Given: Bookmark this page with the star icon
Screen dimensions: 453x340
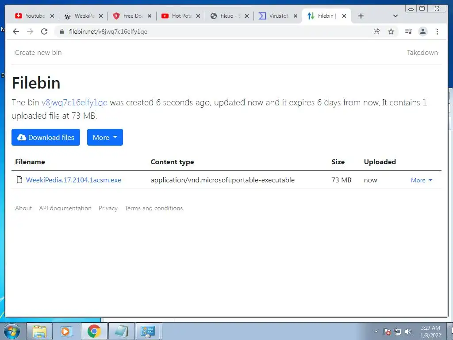Looking at the screenshot, I should 391,31.
